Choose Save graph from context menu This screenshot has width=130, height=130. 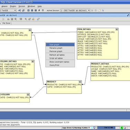(60, 45)
